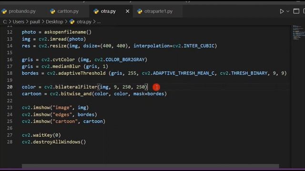Open the otra.py breadcrumb segment
The image size is (305, 171).
pyautogui.click(x=84, y=21)
